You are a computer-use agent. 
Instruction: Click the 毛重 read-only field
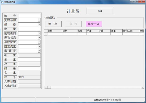pos(29,55)
